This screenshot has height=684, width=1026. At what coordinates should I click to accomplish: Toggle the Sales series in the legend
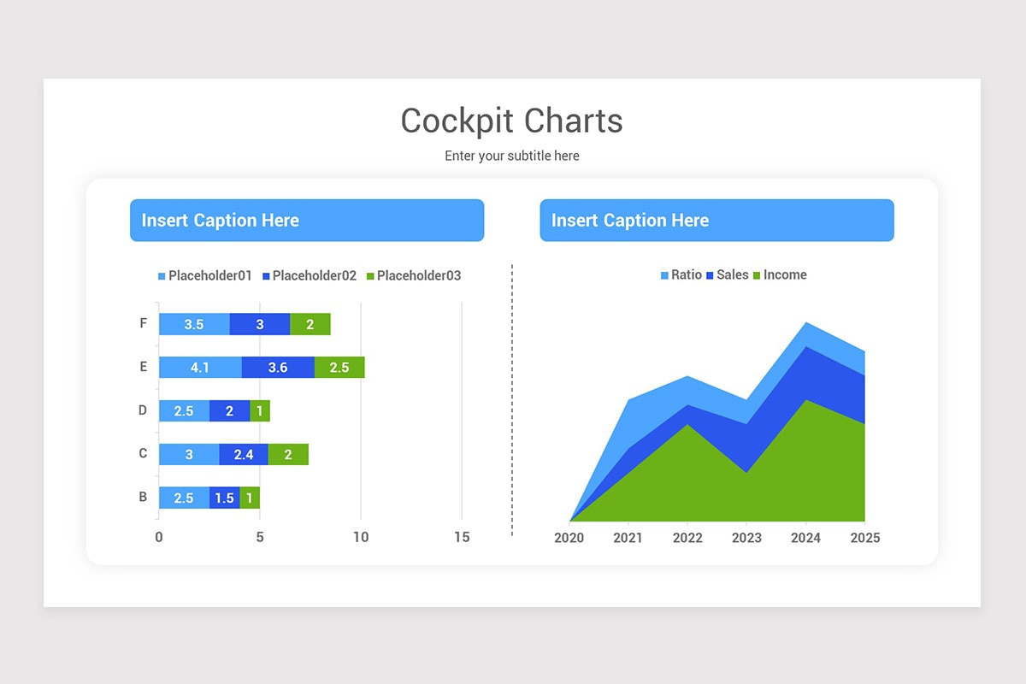pyautogui.click(x=731, y=274)
